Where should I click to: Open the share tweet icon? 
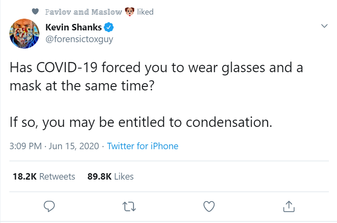click(x=288, y=206)
